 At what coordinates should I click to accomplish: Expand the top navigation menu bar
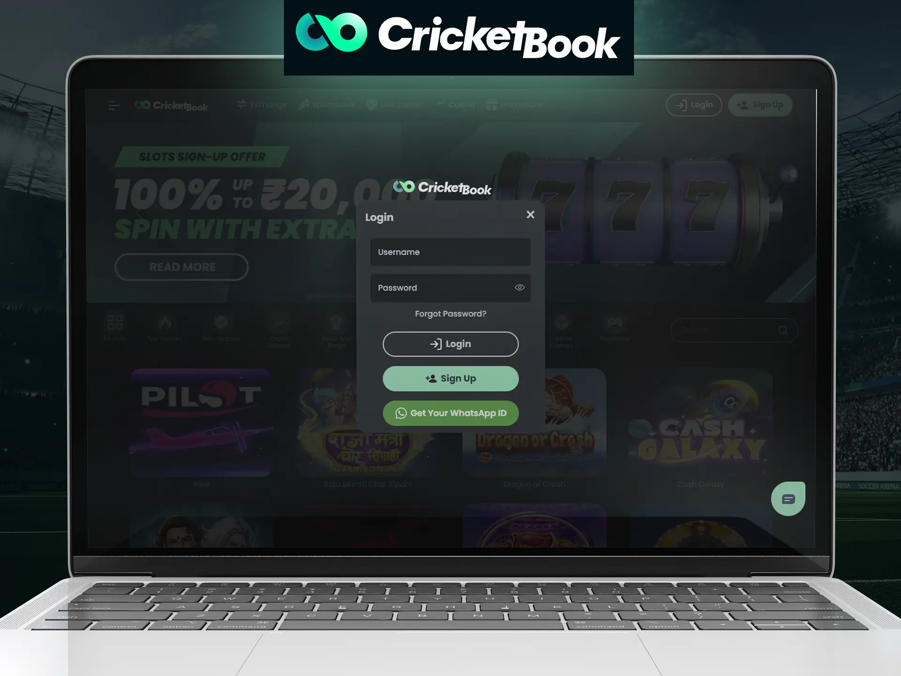(x=114, y=105)
